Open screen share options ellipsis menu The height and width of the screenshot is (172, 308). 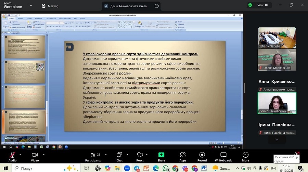[157, 6]
